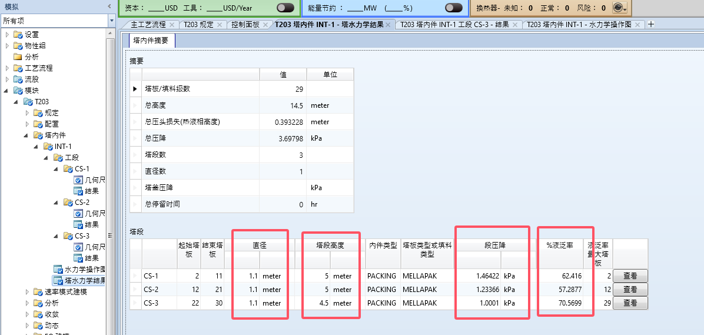
Task: Click the 塔内件 folder icon
Action: tap(38, 135)
